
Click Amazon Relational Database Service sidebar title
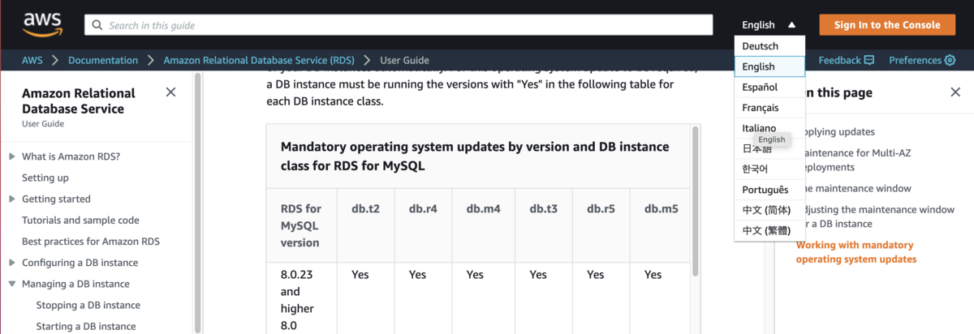tap(79, 101)
